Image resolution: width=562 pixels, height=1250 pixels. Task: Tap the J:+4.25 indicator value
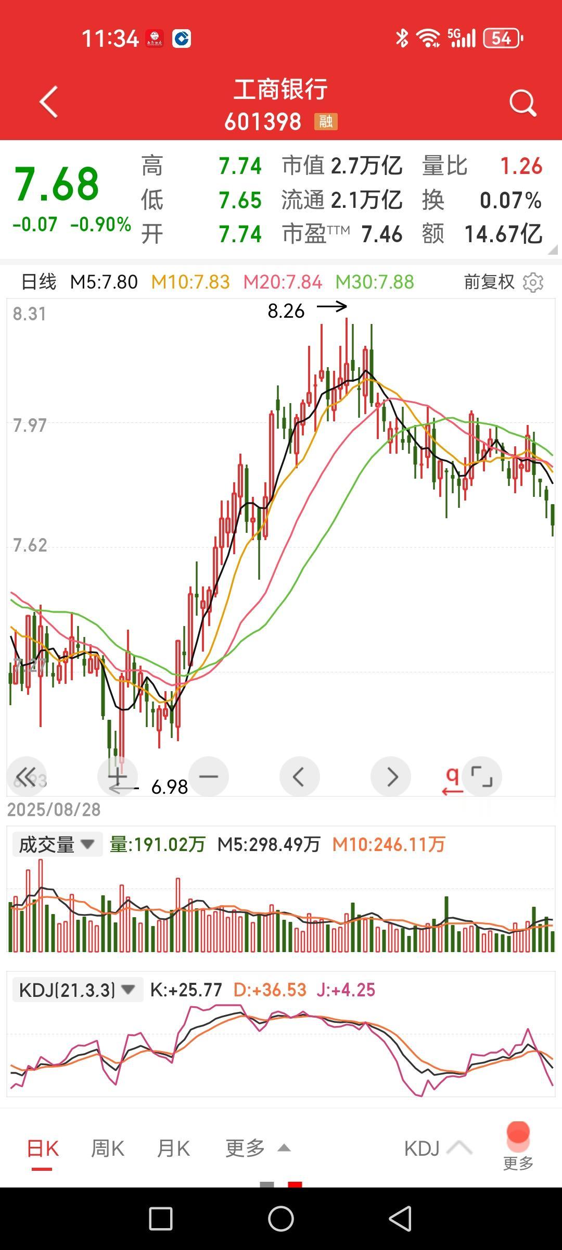coord(346,990)
